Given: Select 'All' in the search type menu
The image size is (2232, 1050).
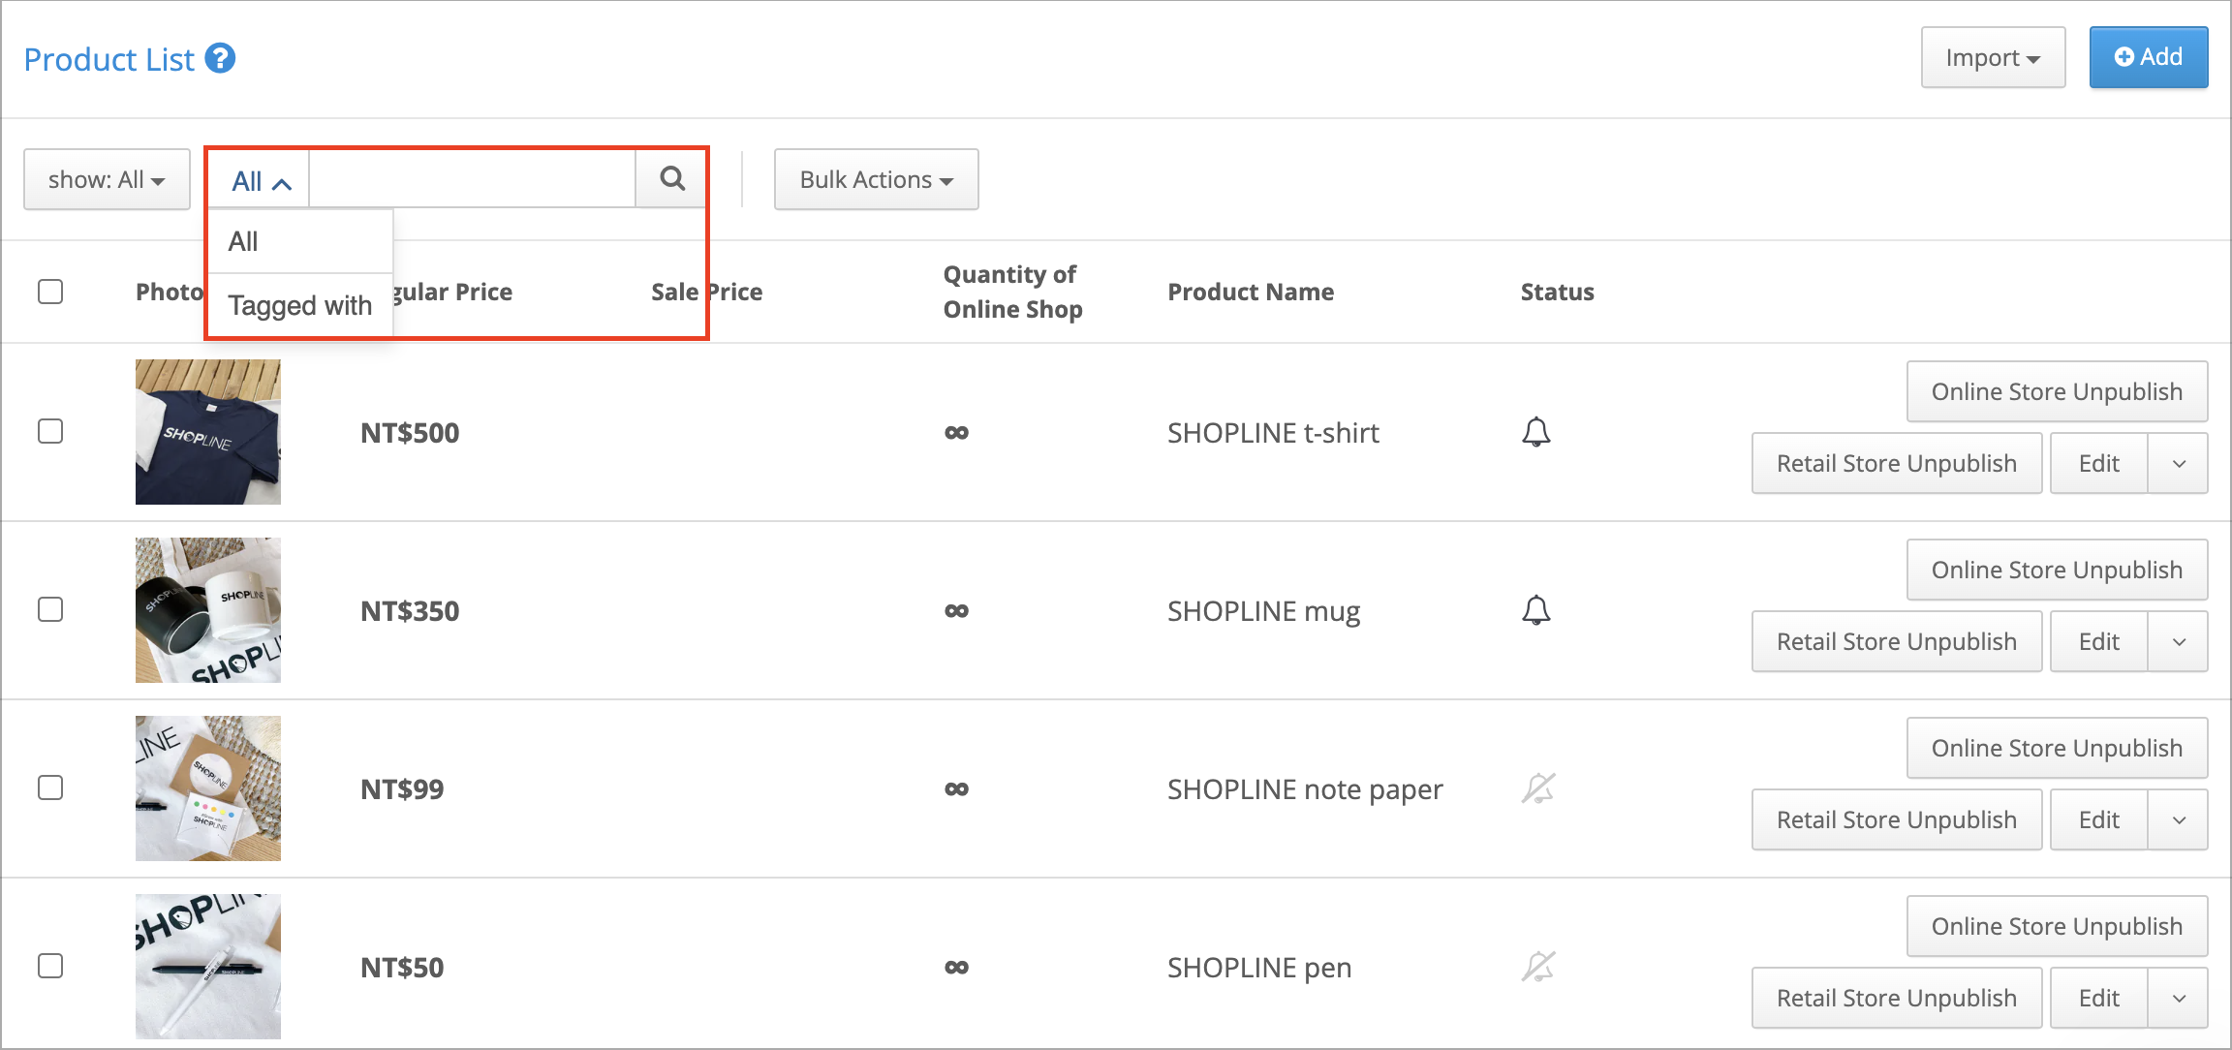Looking at the screenshot, I should (x=300, y=241).
